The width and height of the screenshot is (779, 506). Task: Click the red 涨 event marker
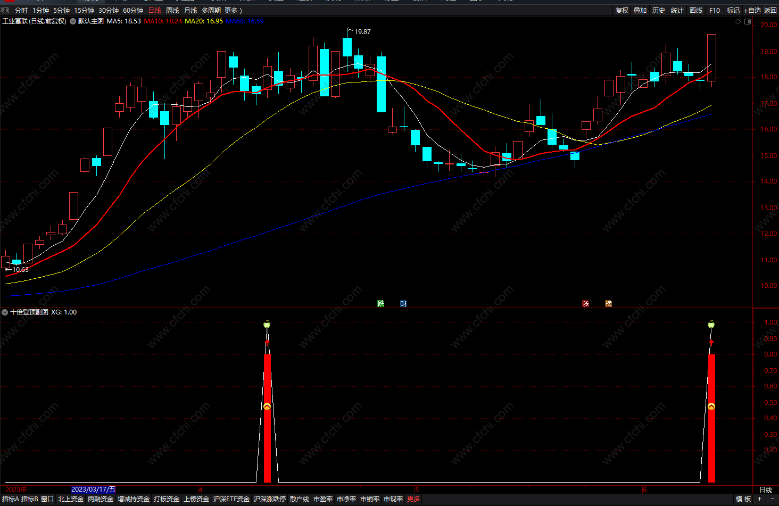point(585,304)
